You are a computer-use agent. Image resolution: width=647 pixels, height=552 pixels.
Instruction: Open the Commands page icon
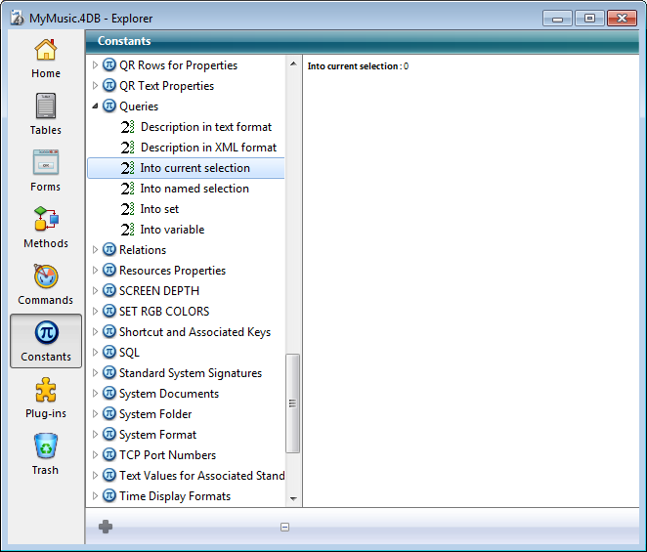pos(45,276)
